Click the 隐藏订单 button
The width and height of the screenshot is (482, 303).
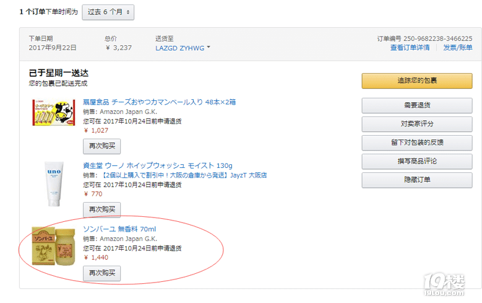click(417, 180)
